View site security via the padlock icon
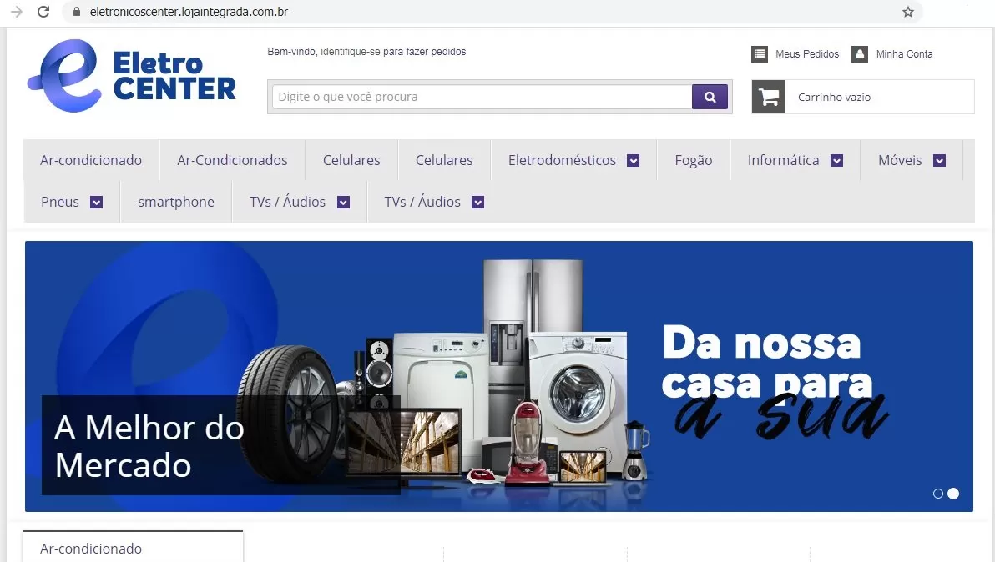Viewport: 995px width, 562px height. (76, 12)
